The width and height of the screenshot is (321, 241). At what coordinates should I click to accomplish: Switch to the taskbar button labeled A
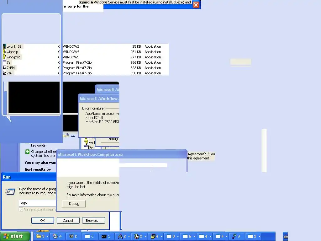[x=237, y=236]
